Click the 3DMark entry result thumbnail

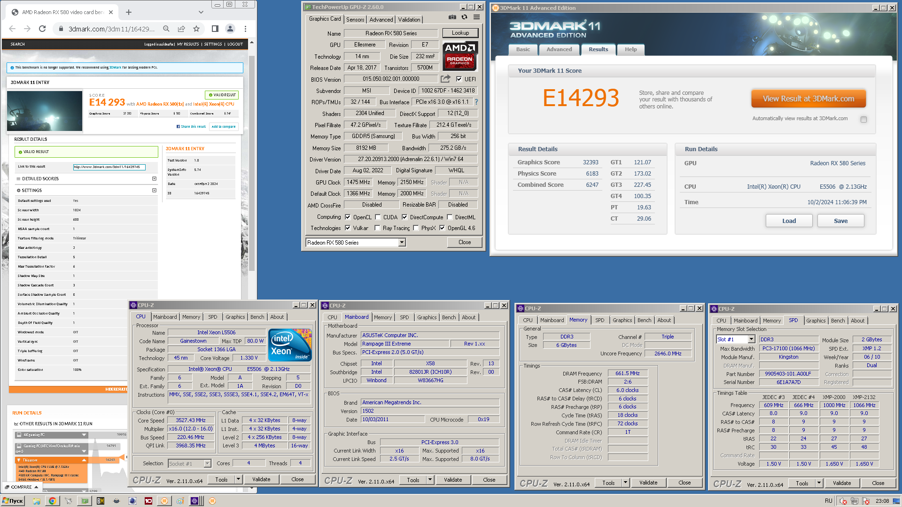[45, 111]
